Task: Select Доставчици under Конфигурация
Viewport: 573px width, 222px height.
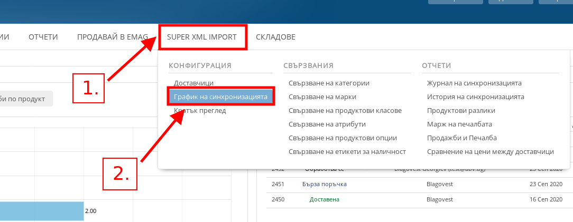Action: coord(193,83)
